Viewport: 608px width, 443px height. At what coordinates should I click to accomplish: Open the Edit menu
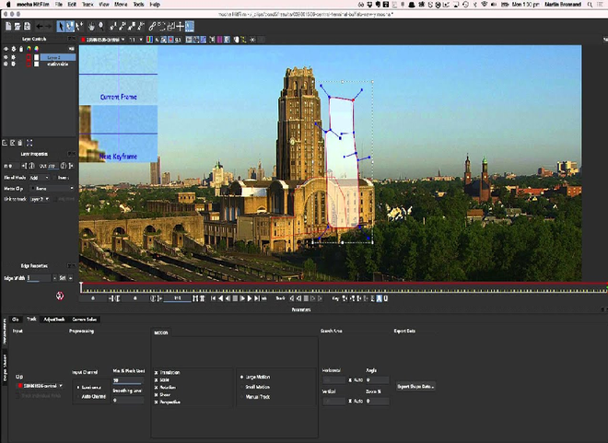(x=72, y=5)
